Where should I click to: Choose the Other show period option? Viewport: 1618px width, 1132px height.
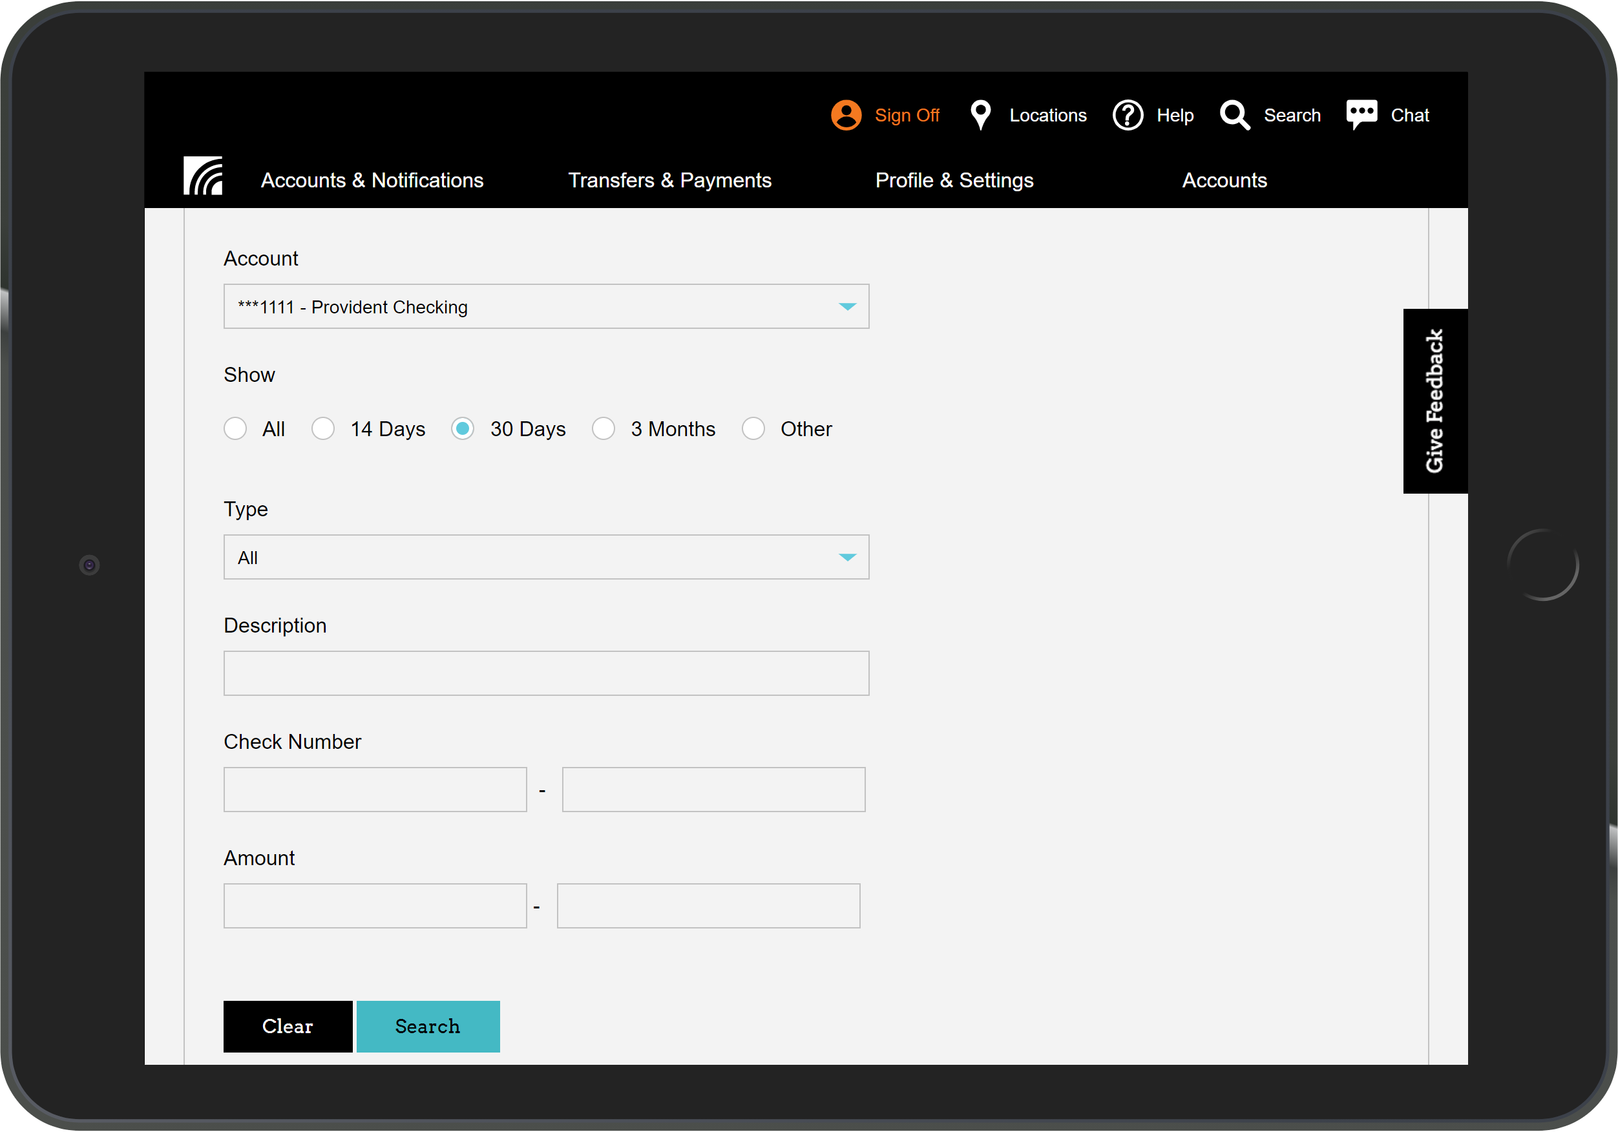click(x=753, y=428)
